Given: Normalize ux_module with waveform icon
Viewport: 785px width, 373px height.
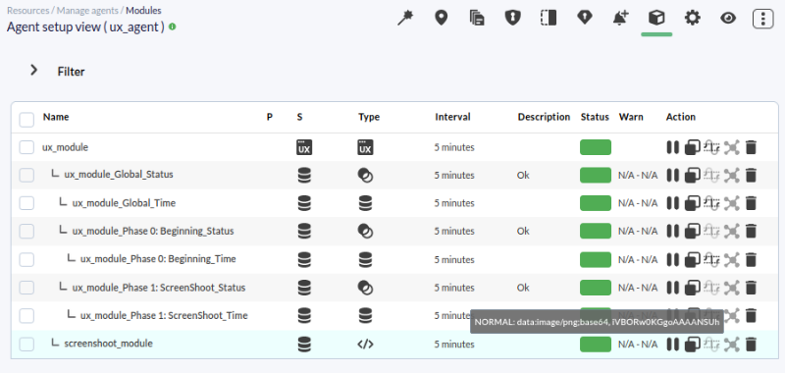Looking at the screenshot, I should point(711,147).
